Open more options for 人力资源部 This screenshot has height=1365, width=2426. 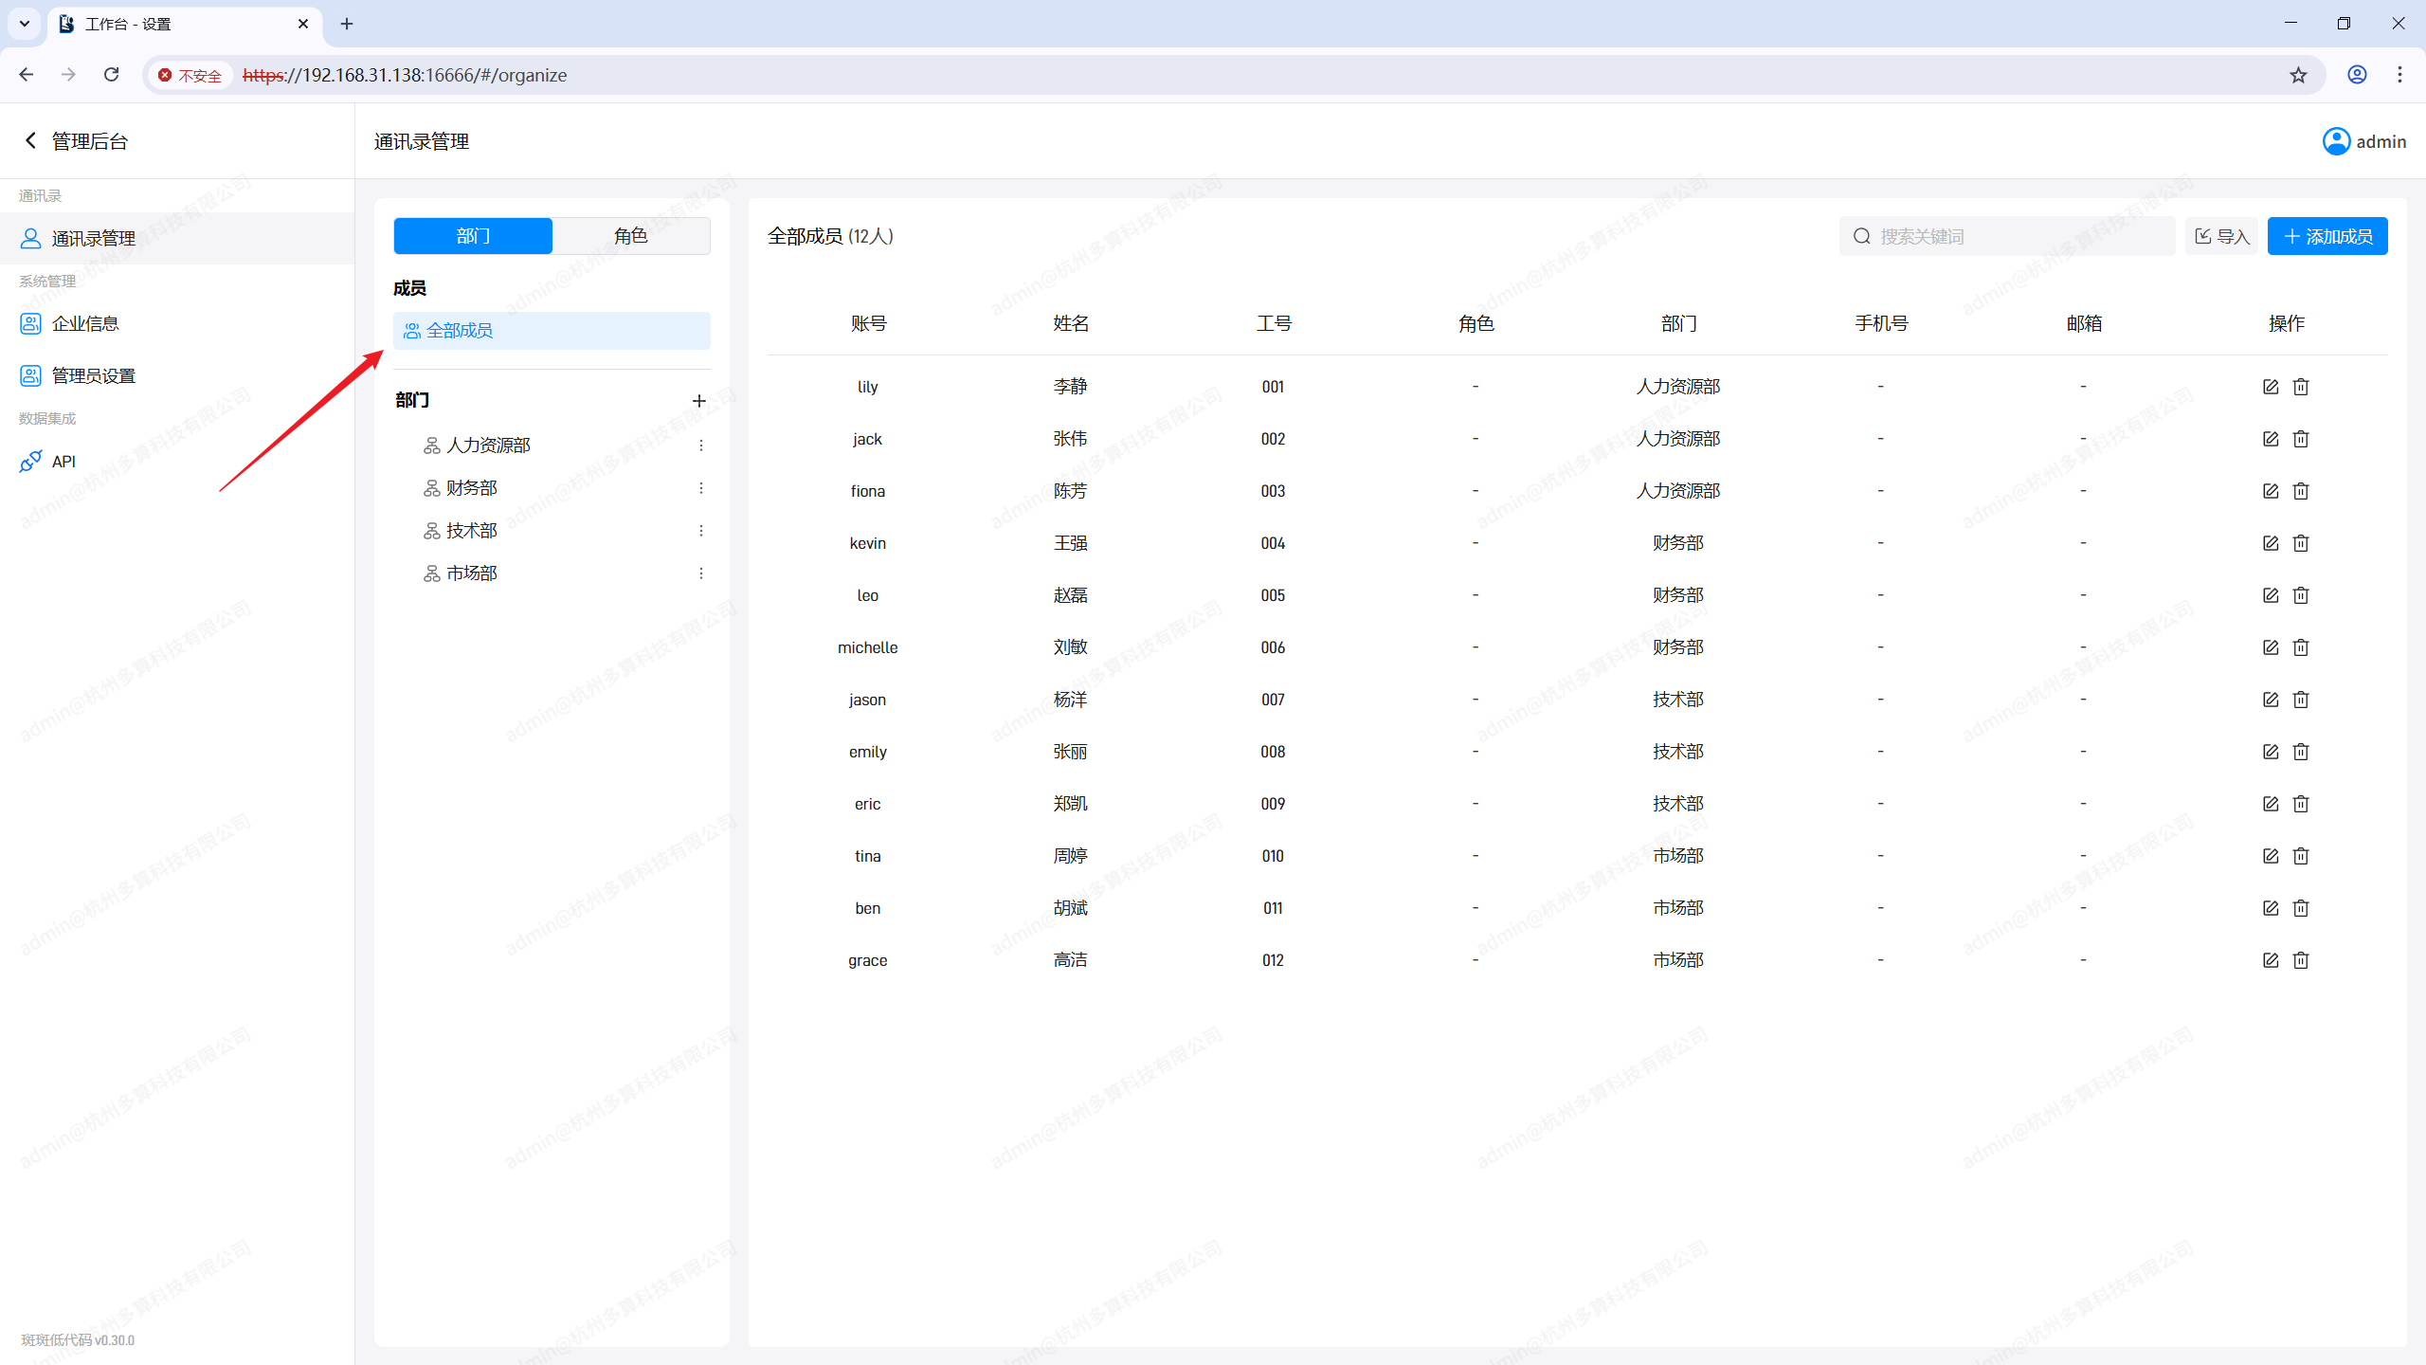tap(701, 446)
